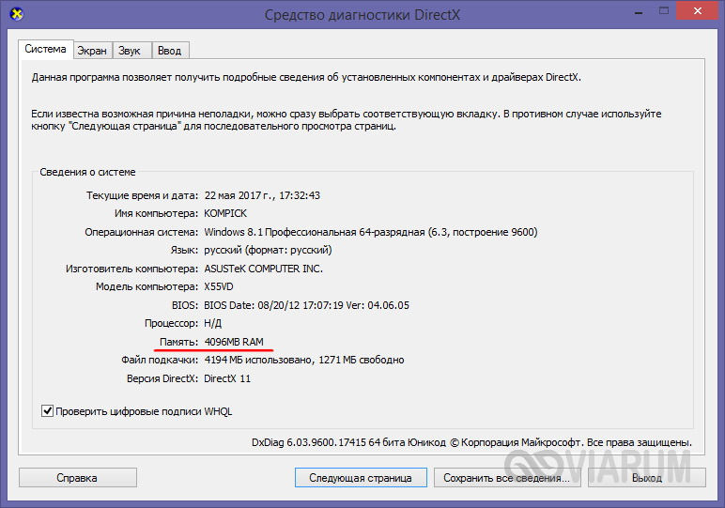This screenshot has width=725, height=508.
Task: Click language value русский (формат: русский)
Action: point(269,250)
